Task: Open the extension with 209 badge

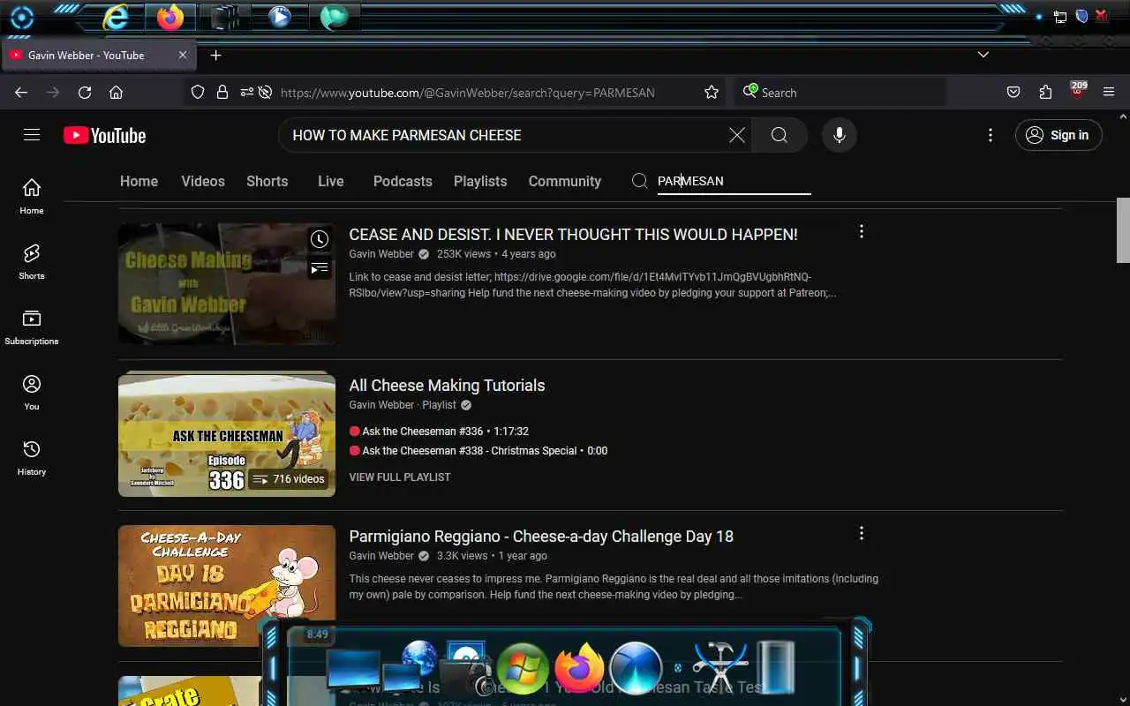Action: tap(1078, 91)
